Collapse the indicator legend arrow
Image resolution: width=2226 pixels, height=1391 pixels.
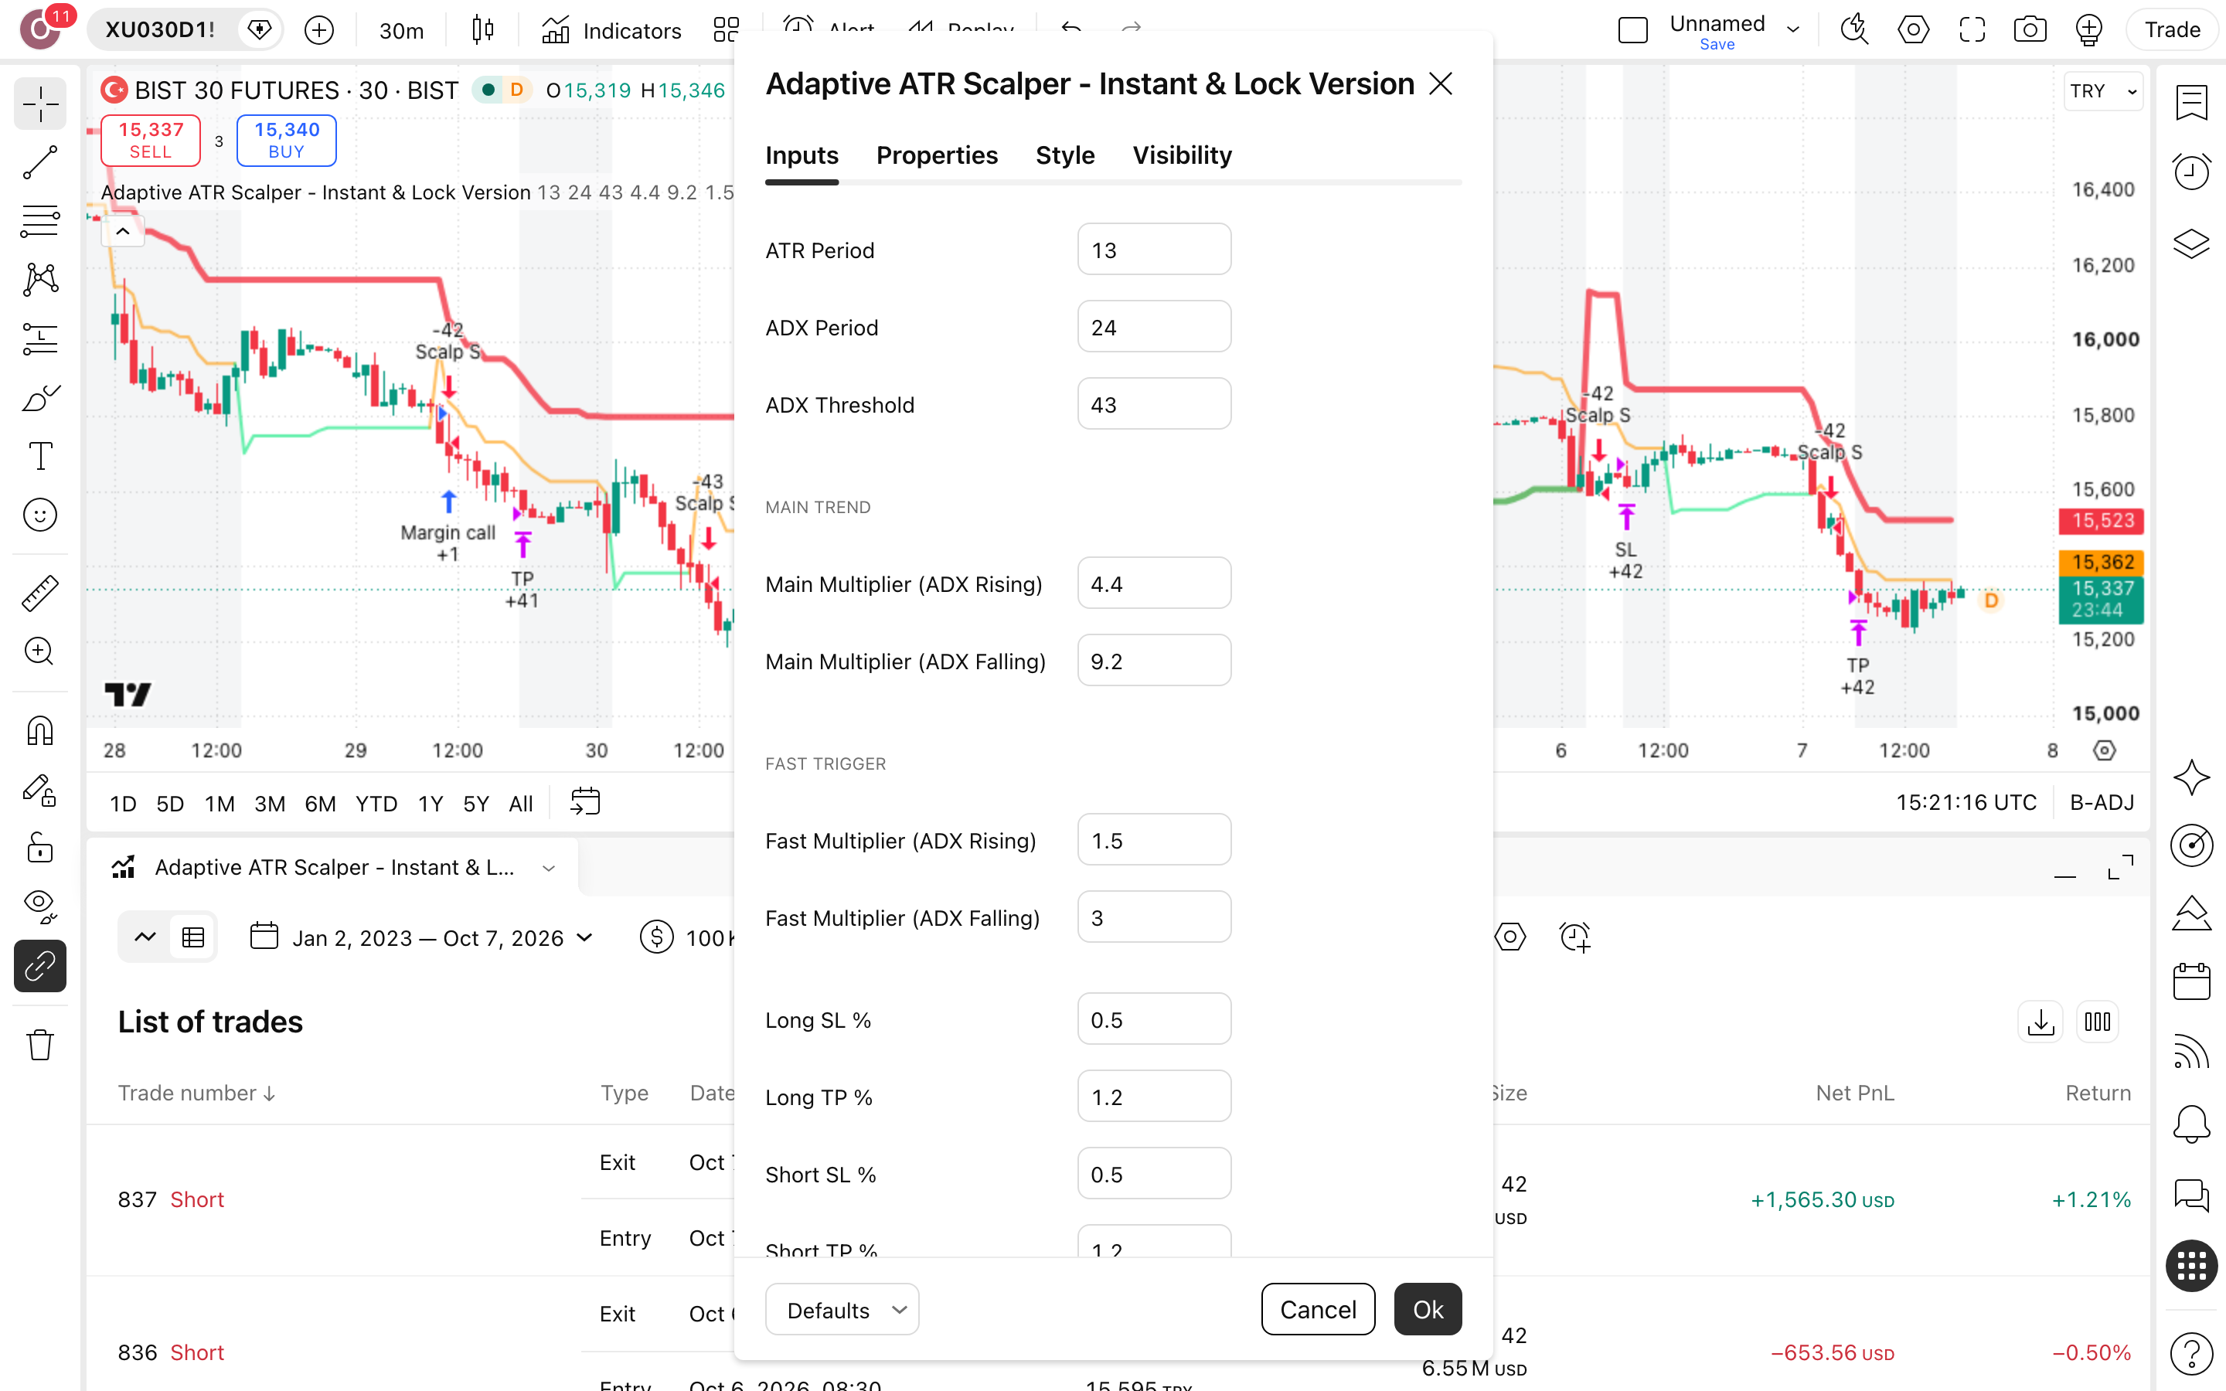click(x=123, y=232)
